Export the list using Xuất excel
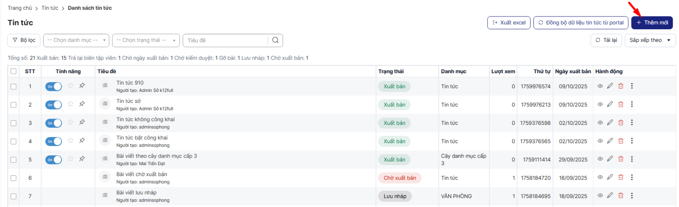 pyautogui.click(x=508, y=22)
